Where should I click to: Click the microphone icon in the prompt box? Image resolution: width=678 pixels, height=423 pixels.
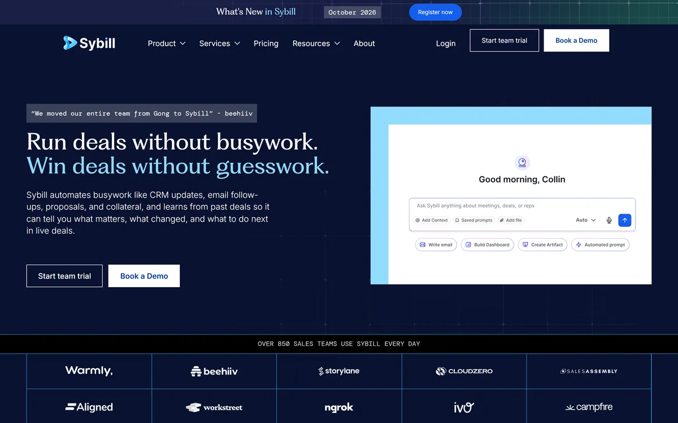[x=609, y=220]
